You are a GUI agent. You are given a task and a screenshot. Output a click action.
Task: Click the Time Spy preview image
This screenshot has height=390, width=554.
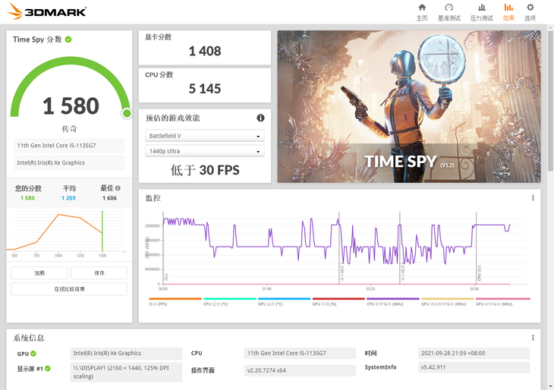click(409, 106)
